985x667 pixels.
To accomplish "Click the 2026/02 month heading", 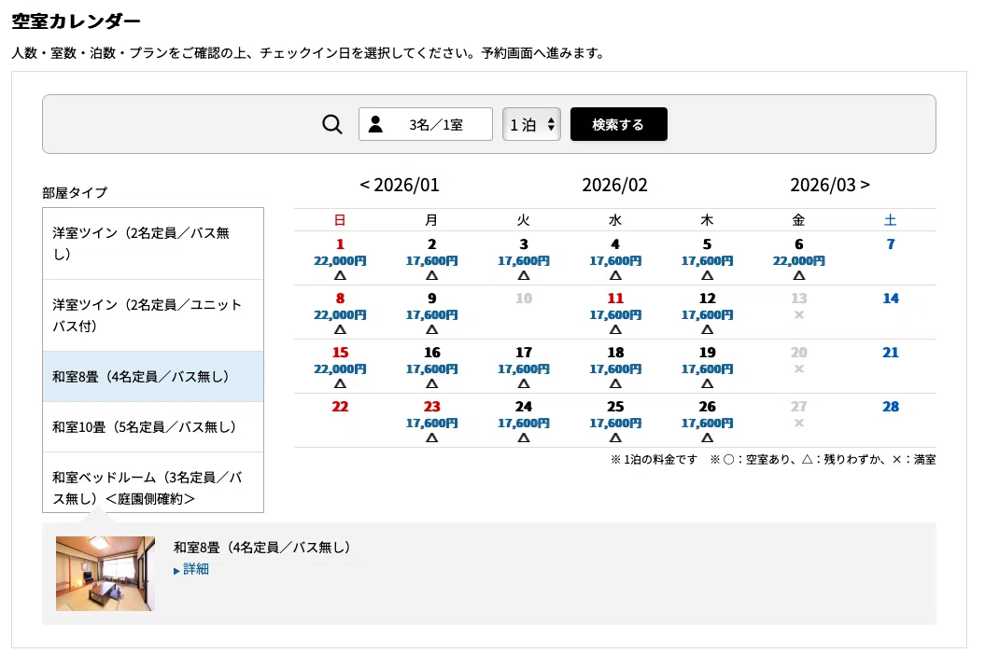I will click(614, 185).
